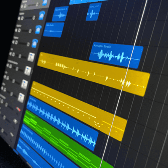Click the telephone icon on the Karnaper Straße track
This screenshot has width=168, height=168.
[34, 43]
